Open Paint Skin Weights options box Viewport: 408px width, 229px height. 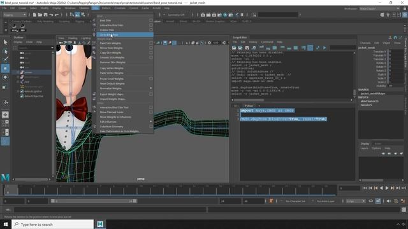tap(151, 43)
